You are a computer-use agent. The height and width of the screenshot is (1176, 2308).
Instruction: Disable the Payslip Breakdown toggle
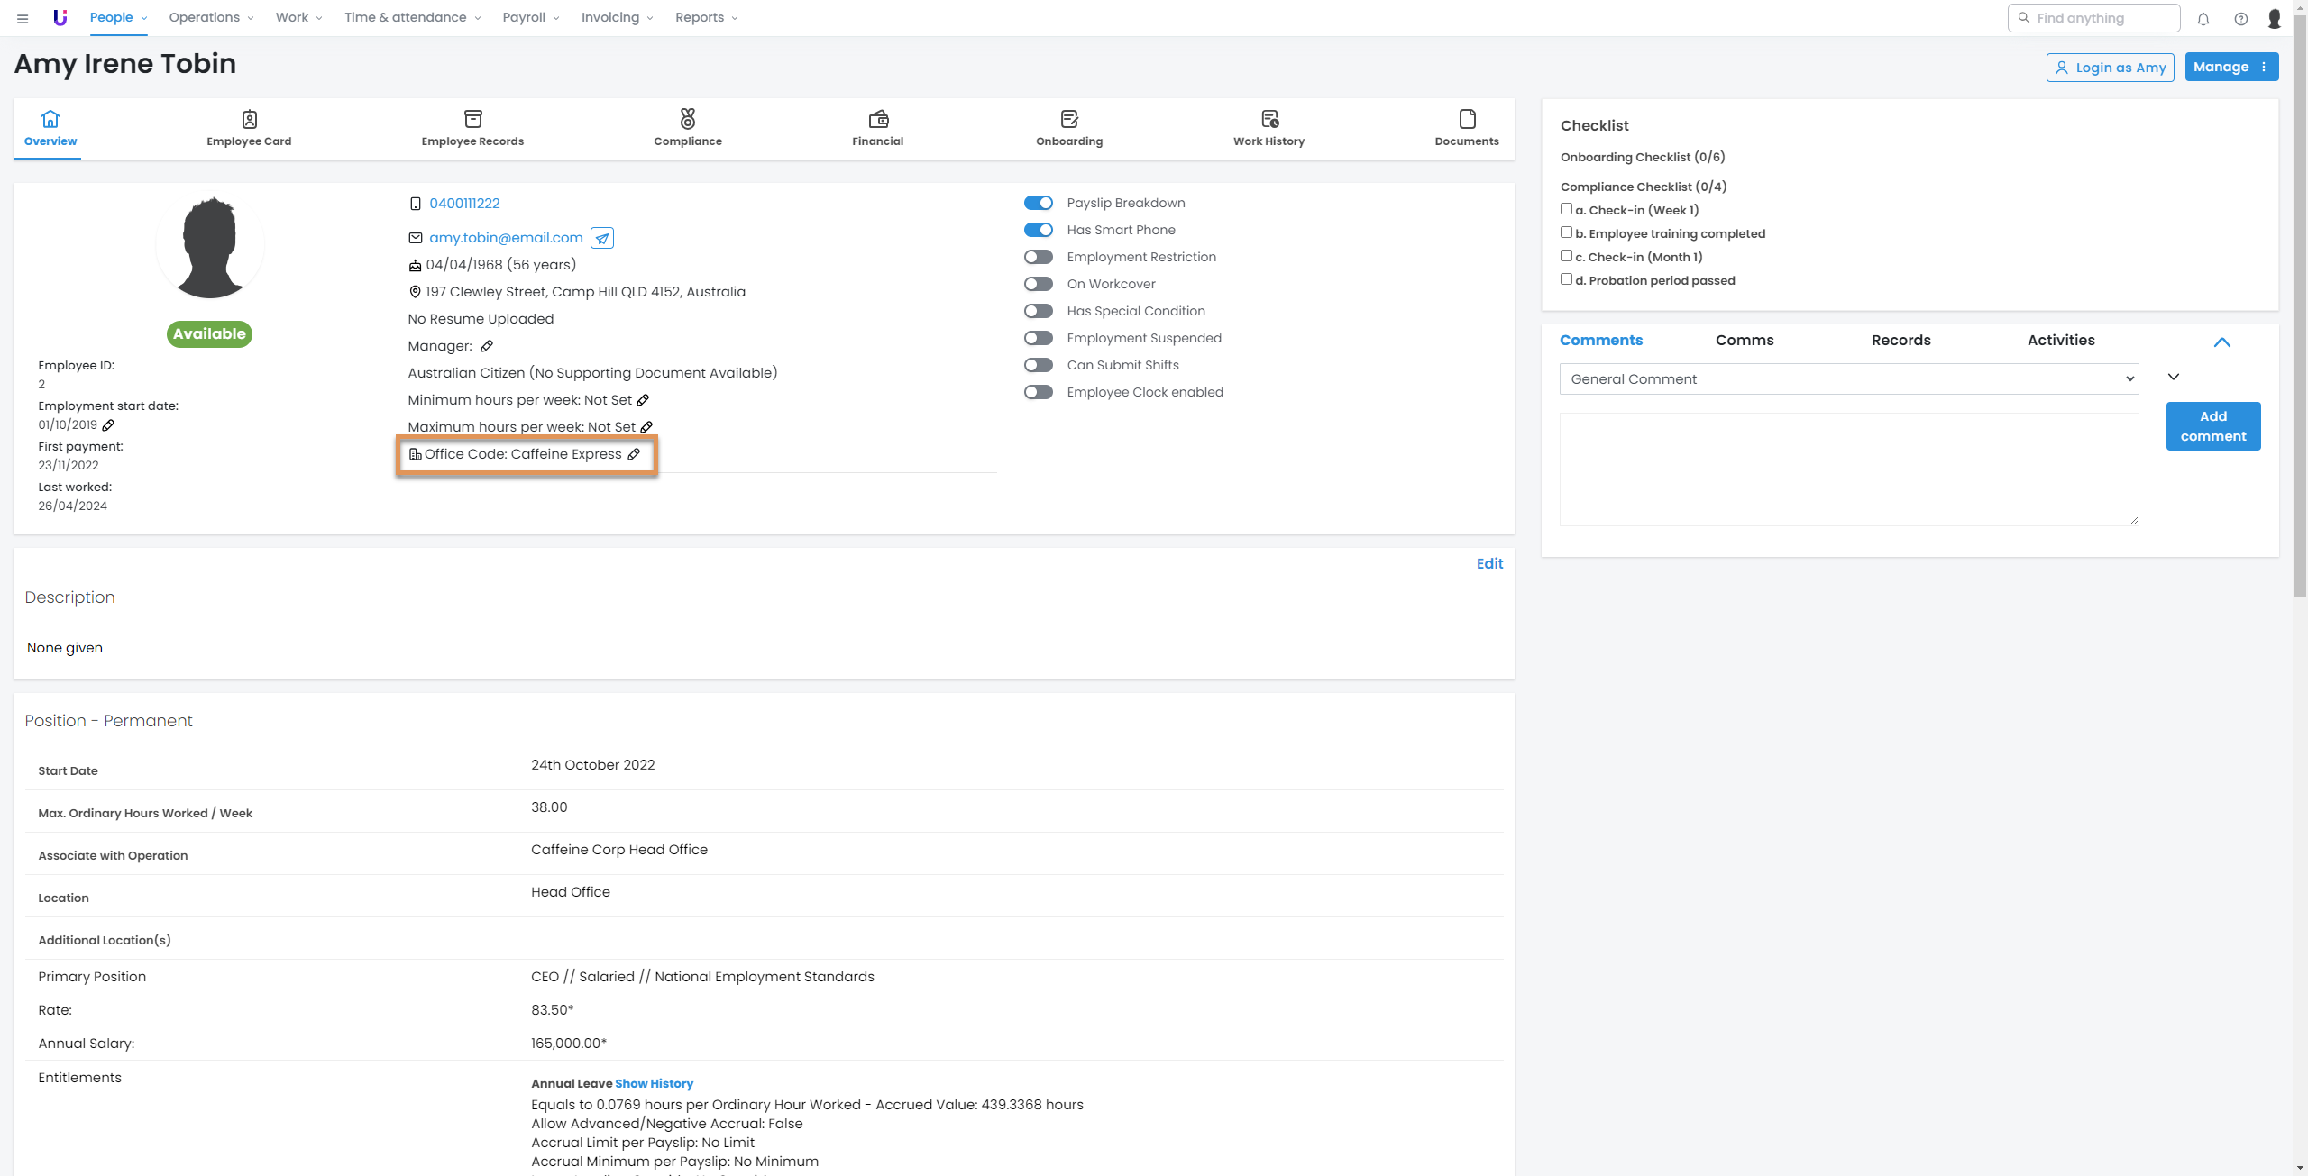[x=1038, y=203]
